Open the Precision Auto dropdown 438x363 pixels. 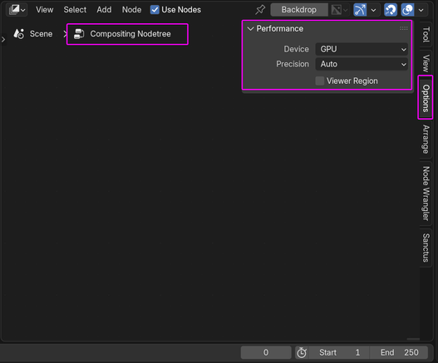pyautogui.click(x=362, y=64)
